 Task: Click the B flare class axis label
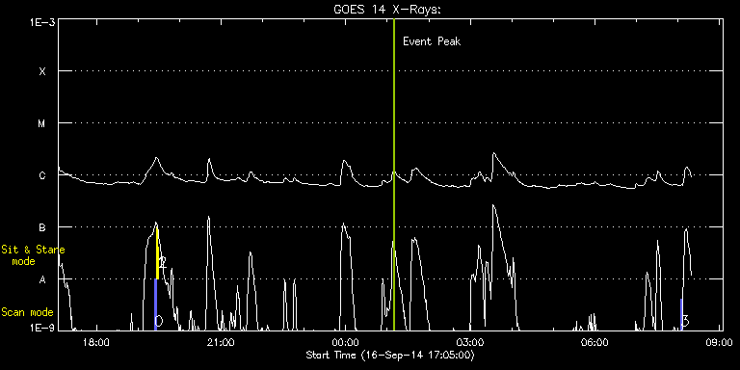(x=42, y=227)
